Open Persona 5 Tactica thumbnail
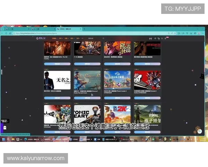This screenshot has width=208, height=167. [147, 80]
